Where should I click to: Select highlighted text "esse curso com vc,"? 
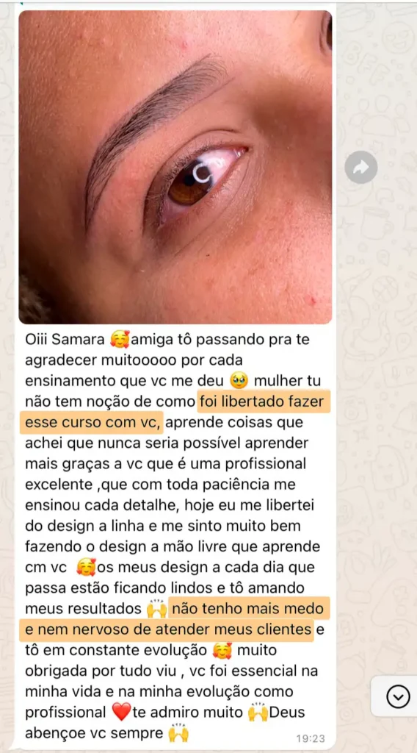click(92, 423)
